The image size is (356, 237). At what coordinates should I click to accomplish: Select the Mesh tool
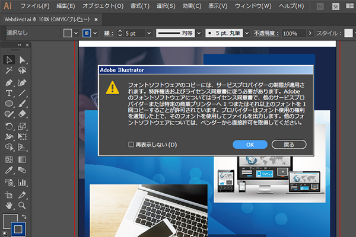[9, 159]
